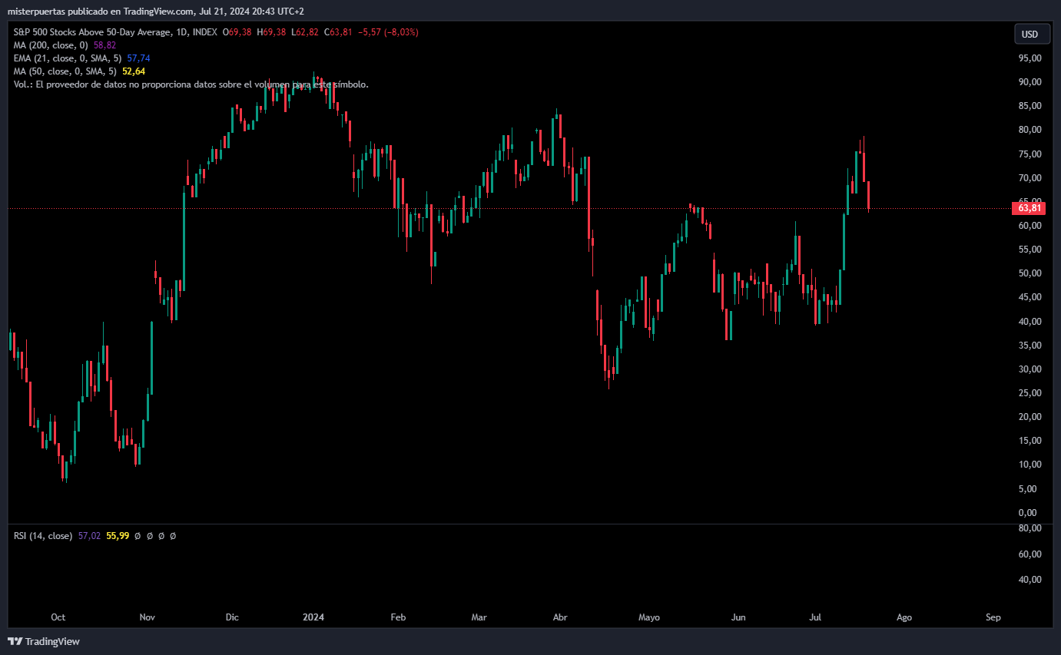
Task: Click the Nov time axis label
Action: [148, 617]
